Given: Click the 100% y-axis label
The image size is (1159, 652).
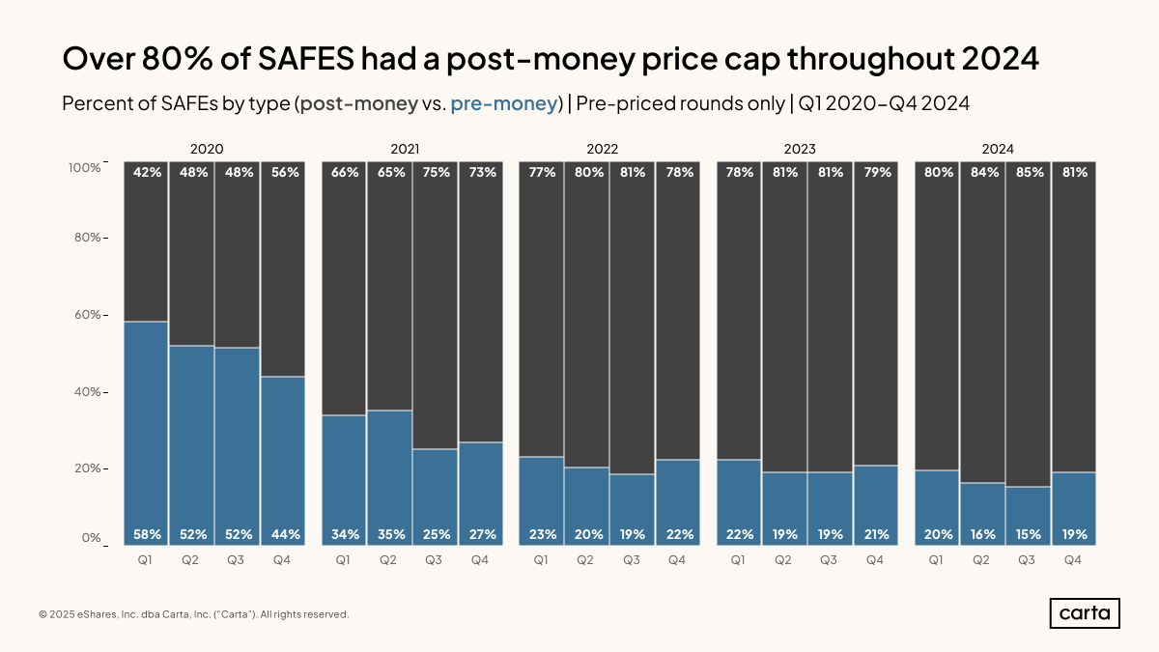Looking at the screenshot, I should [x=84, y=168].
